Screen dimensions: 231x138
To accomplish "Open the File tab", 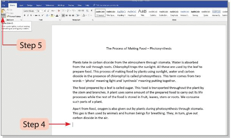I will (x=4, y=5).
